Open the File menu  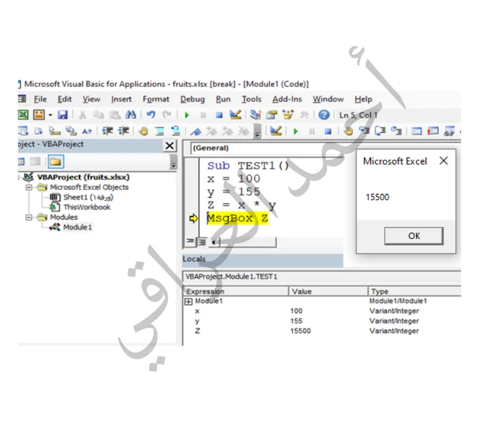pos(40,99)
